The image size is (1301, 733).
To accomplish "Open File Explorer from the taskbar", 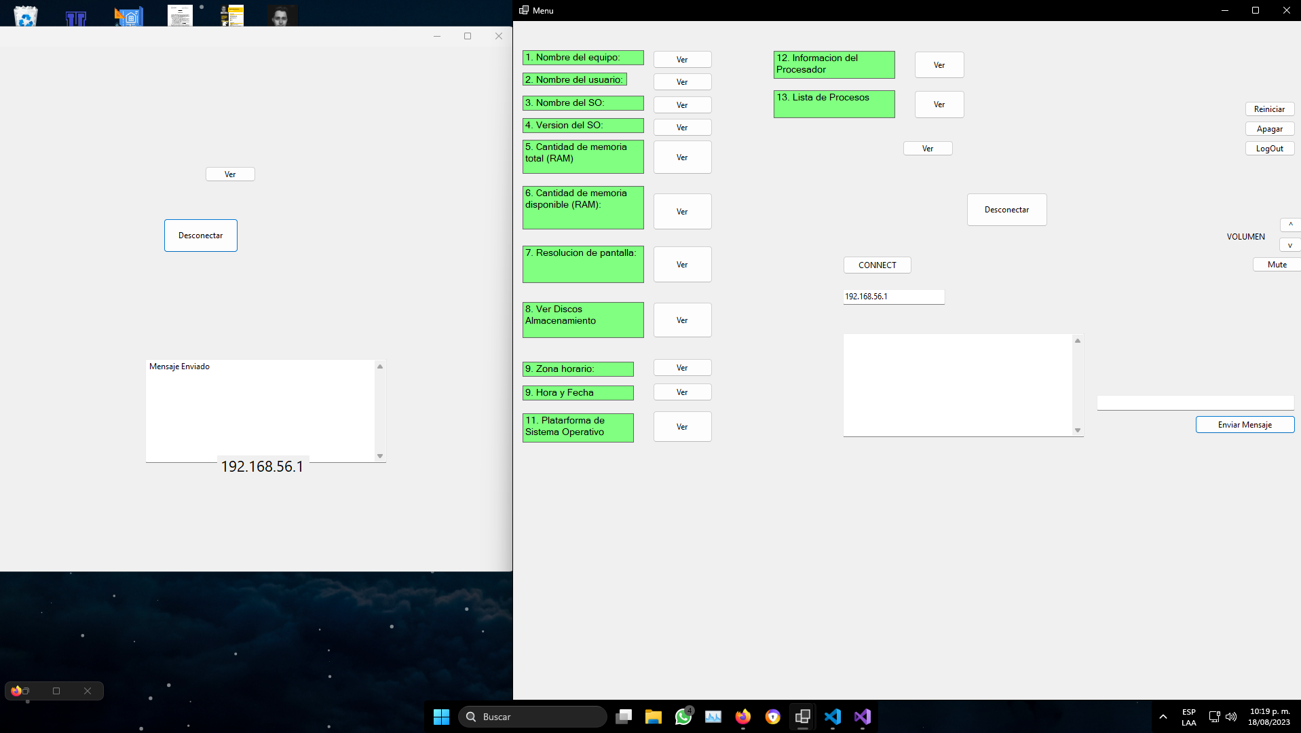I will pos(654,717).
